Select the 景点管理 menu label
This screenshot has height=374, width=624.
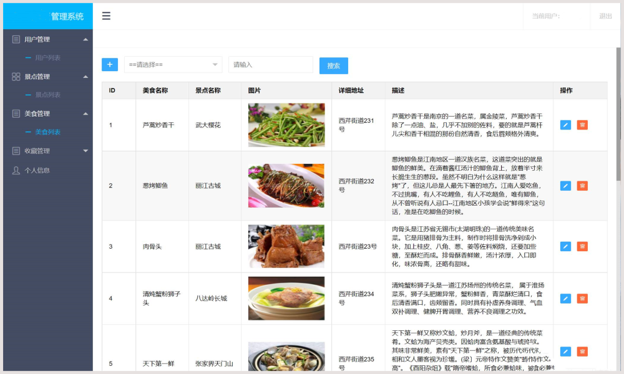pyautogui.click(x=37, y=77)
